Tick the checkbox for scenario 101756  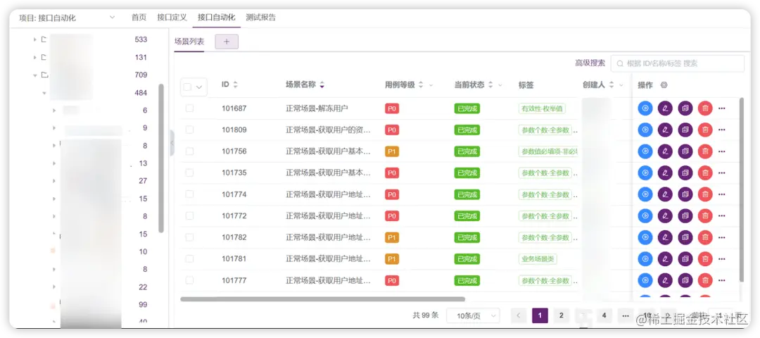189,151
